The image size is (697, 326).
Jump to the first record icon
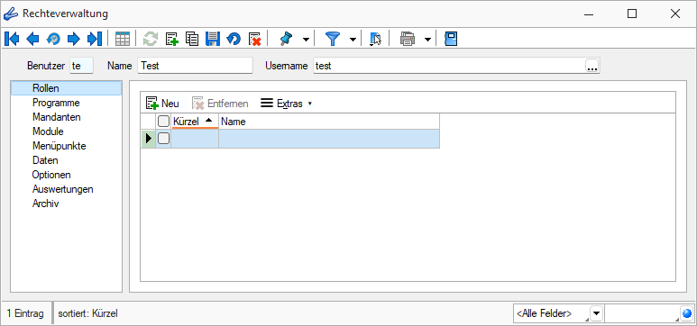(12, 39)
